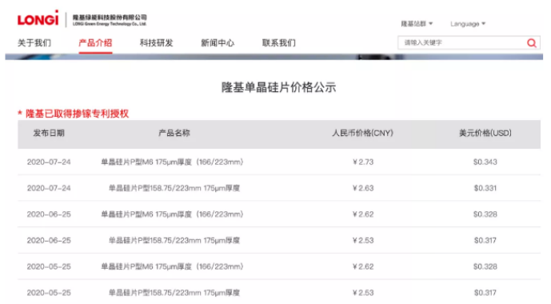
Task: Select the $0.317 cell in 2020-05-25 row
Action: tap(485, 293)
